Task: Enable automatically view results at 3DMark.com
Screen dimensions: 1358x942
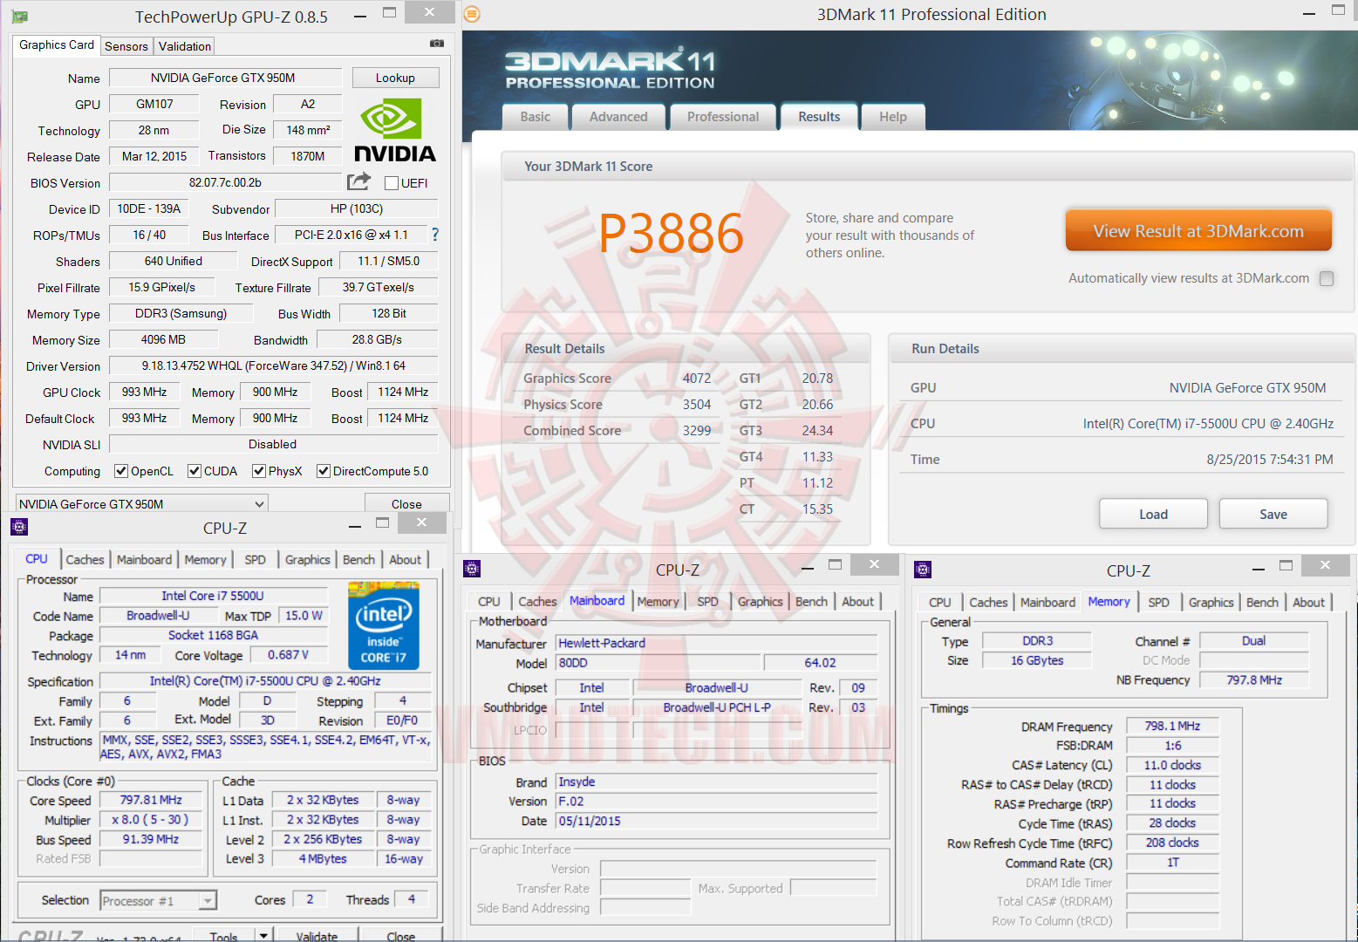Action: 1327,278
